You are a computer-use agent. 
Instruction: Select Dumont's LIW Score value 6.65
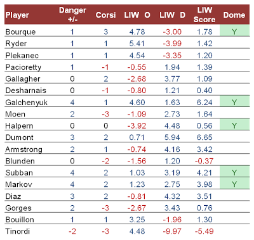click(204, 137)
